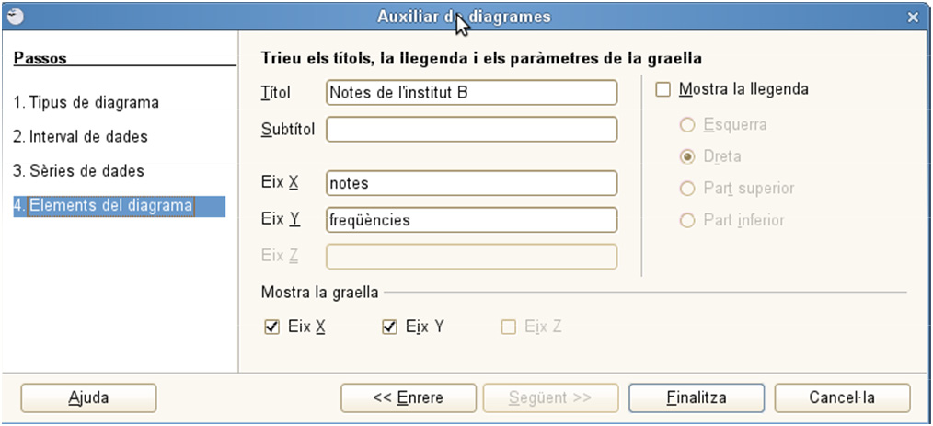Select the Esquerra legend position radio
The image size is (933, 426).
pyautogui.click(x=687, y=125)
